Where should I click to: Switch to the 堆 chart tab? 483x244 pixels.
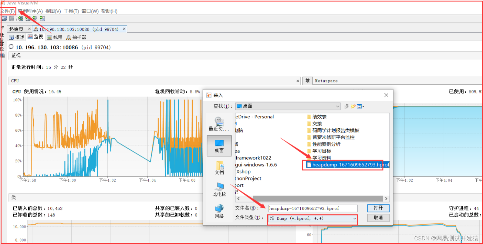(x=308, y=81)
